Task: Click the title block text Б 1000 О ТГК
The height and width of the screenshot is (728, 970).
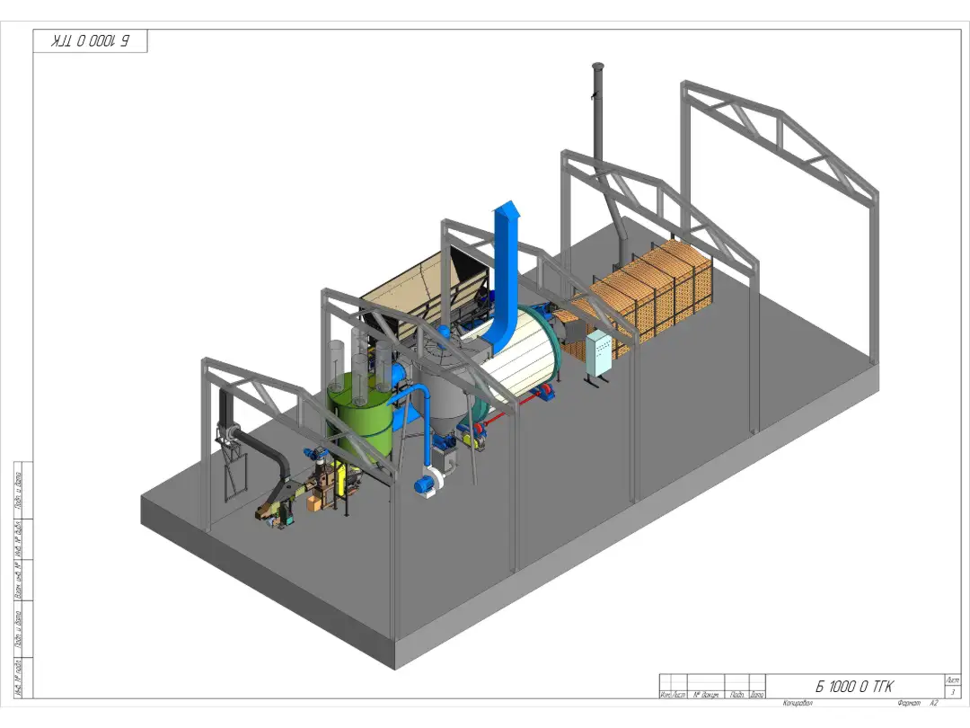Action: (x=854, y=687)
